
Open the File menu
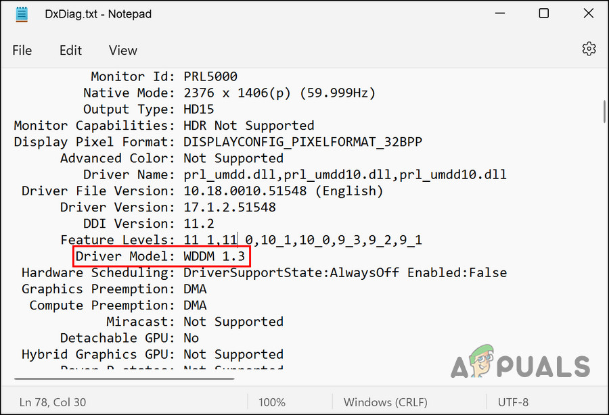pyautogui.click(x=22, y=50)
